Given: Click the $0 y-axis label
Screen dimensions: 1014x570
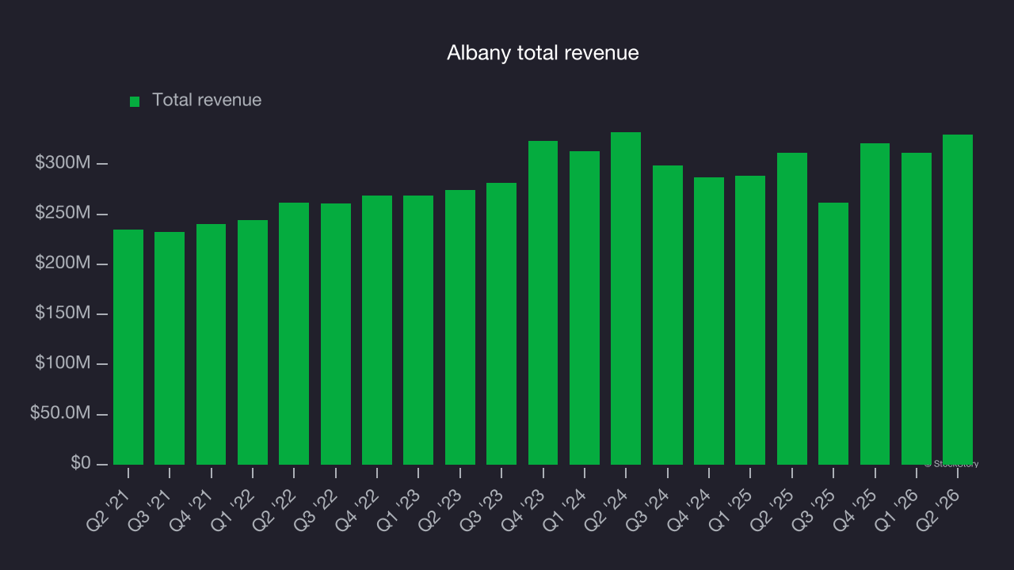Looking at the screenshot, I should pos(80,463).
